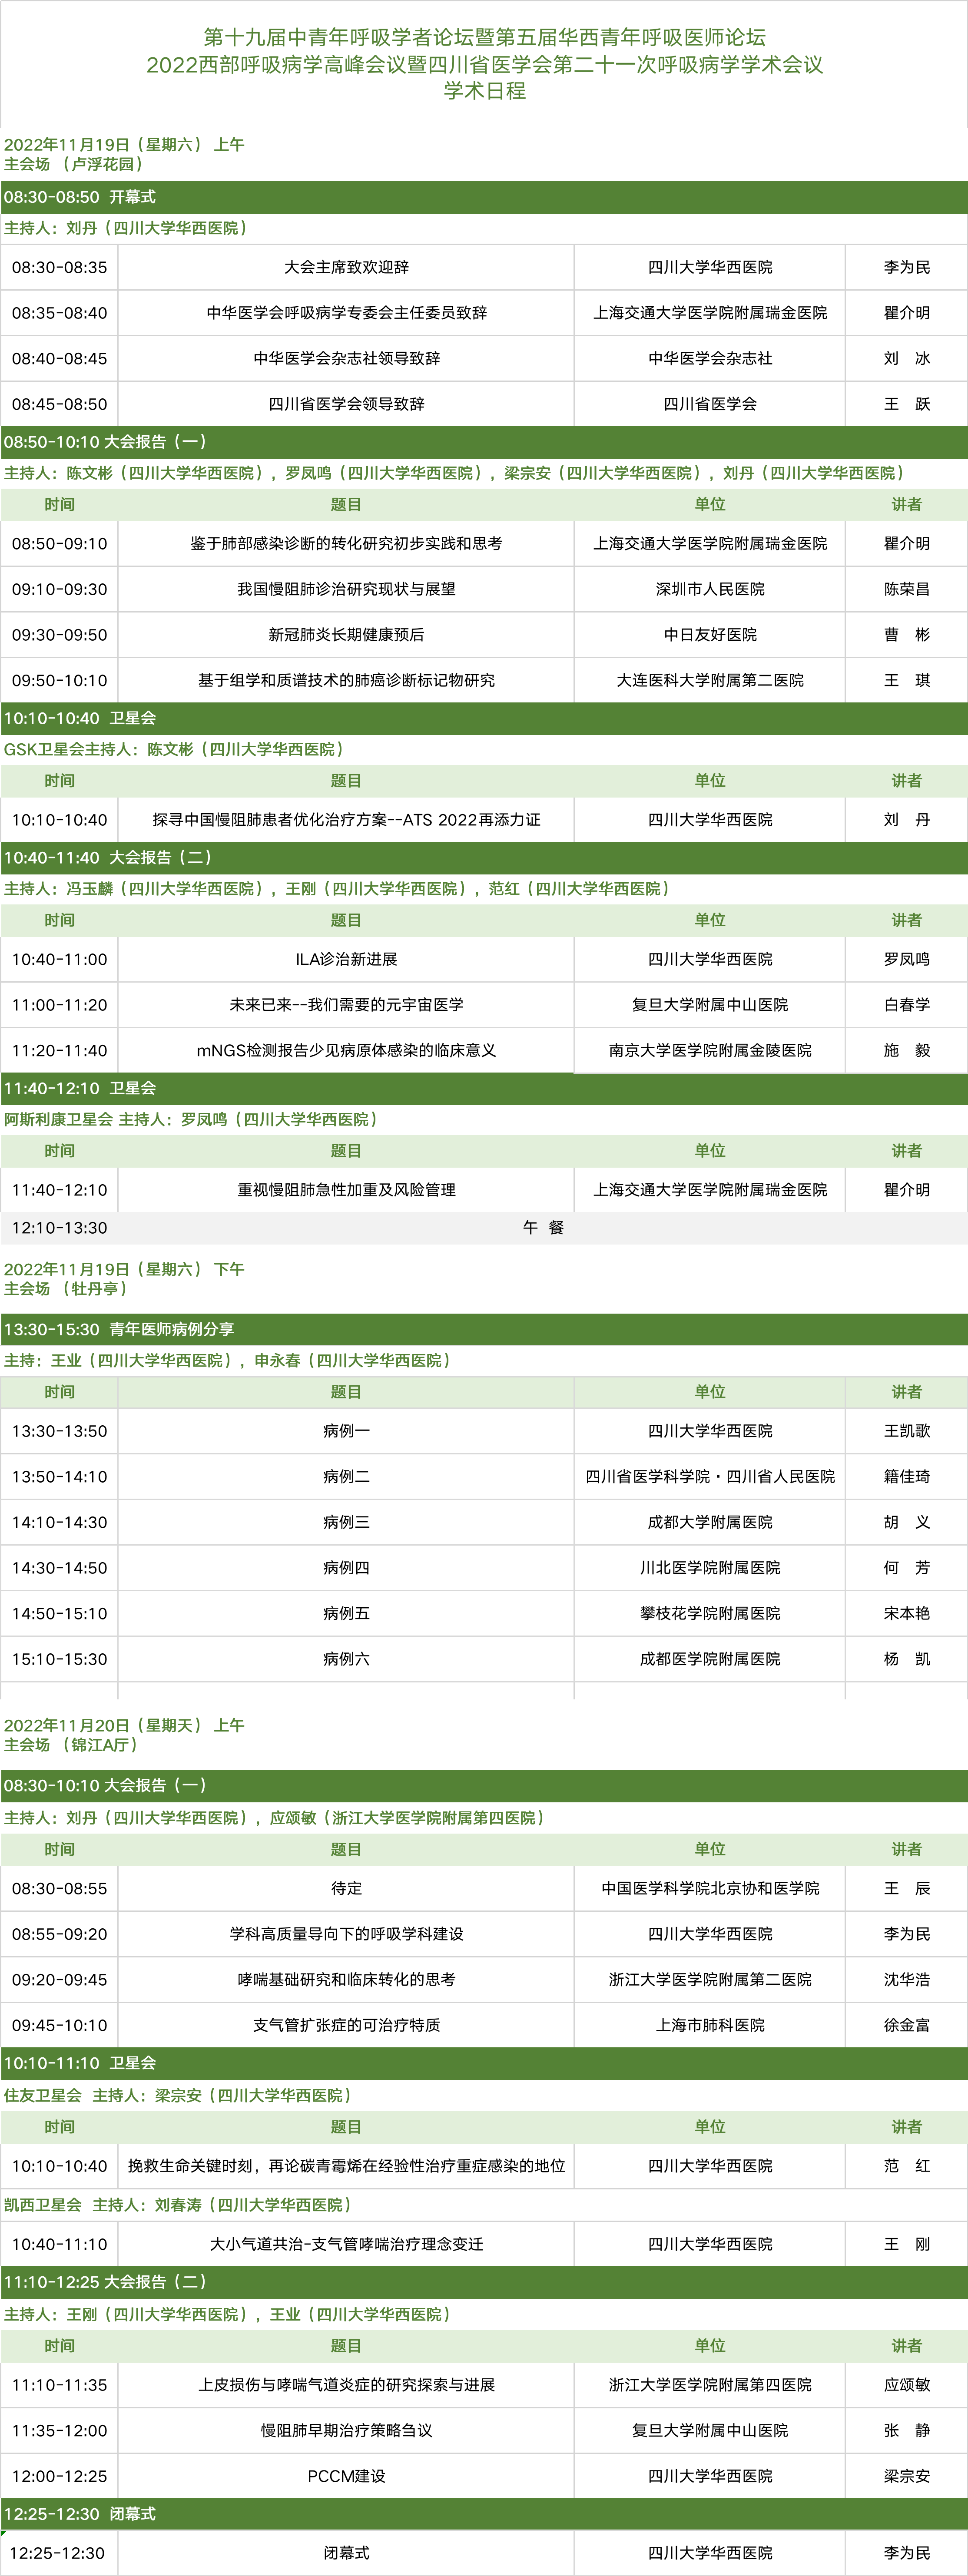968x2576 pixels.
Task: Select the '11:40-12:10 卫星会' section header
Action: [x=484, y=1088]
